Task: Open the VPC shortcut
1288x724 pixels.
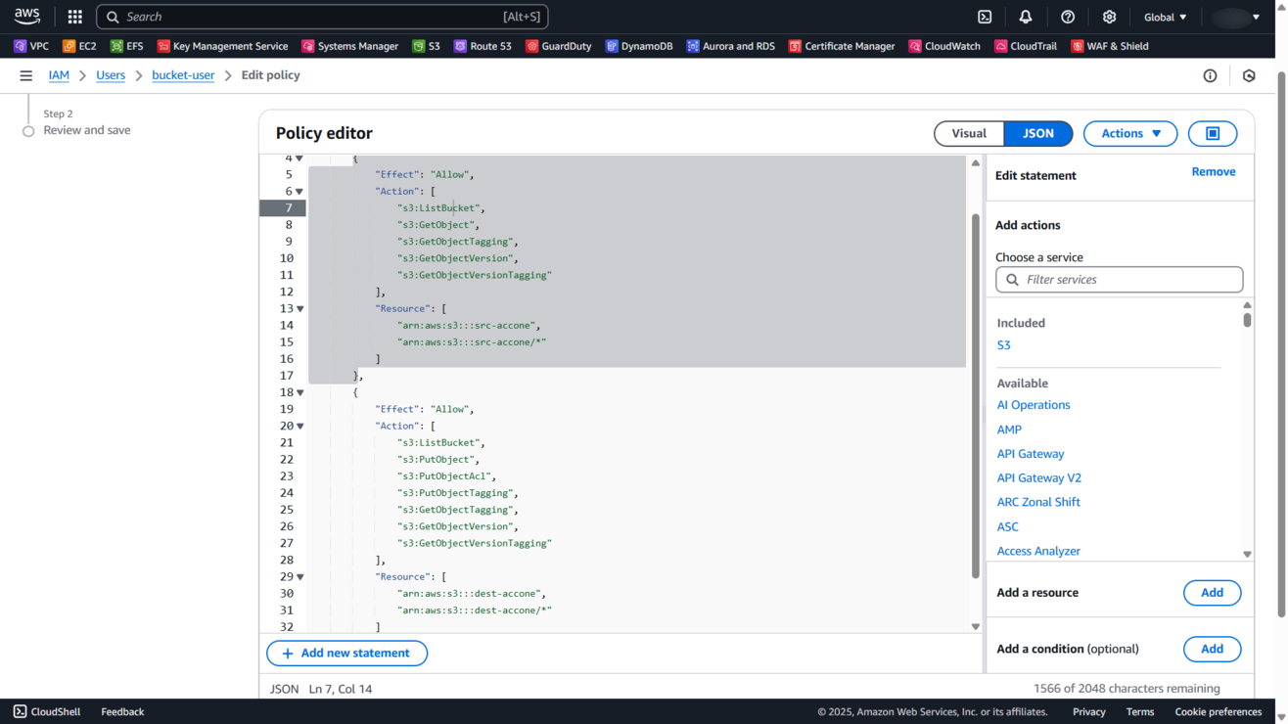Action: point(31,46)
